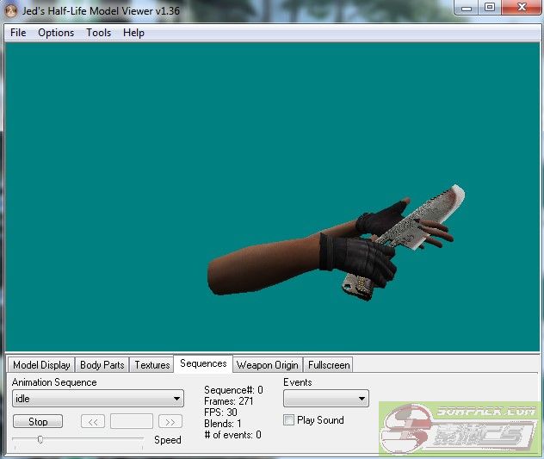This screenshot has height=459, width=544.
Task: Click the Stop button
Action: pos(38,421)
